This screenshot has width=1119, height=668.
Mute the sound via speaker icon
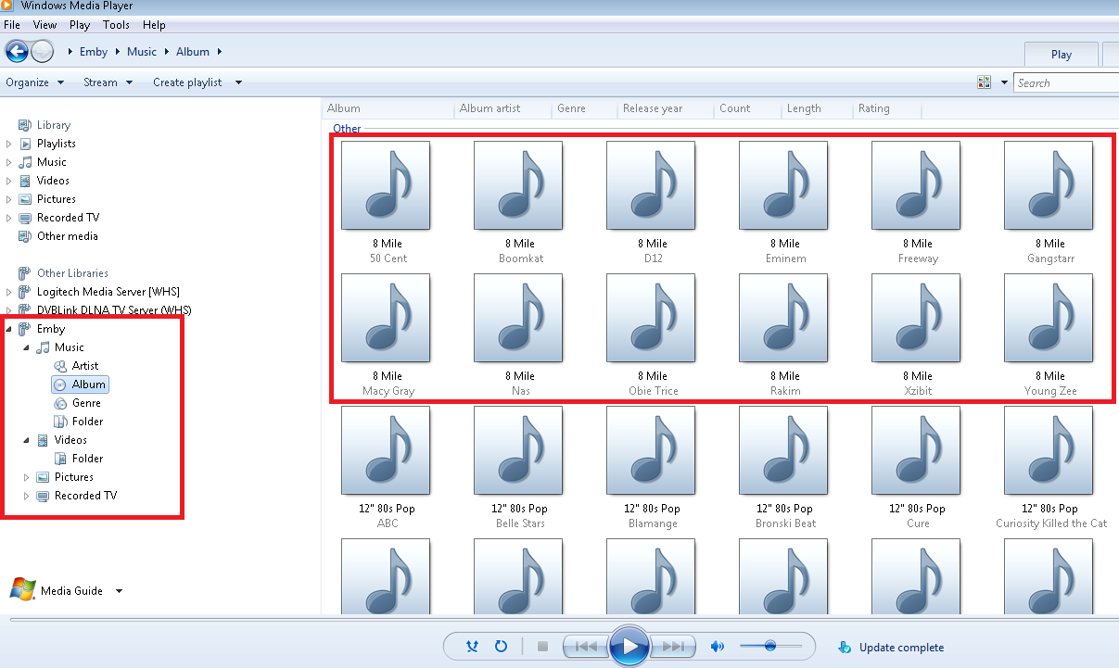pos(718,647)
